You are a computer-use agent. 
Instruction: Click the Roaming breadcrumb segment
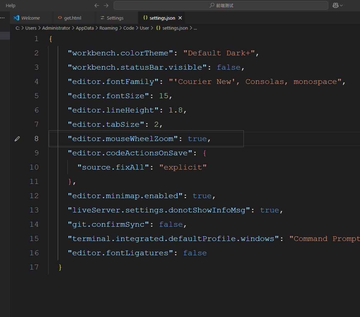pos(108,28)
